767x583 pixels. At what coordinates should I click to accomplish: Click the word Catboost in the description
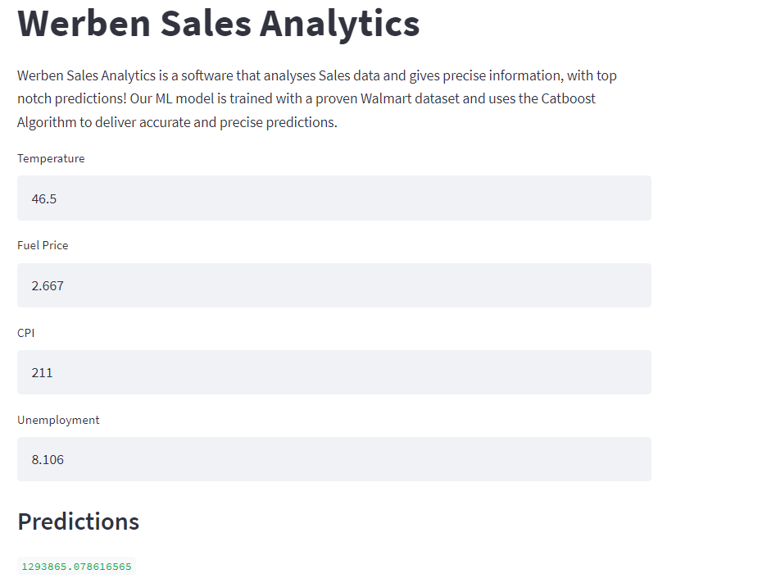point(569,98)
